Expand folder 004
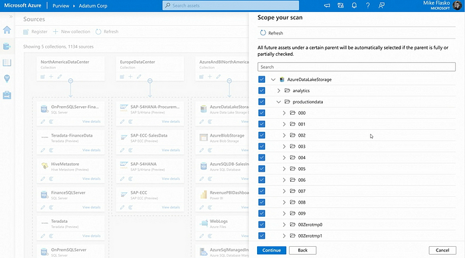This screenshot has height=258, width=465. tap(284, 158)
